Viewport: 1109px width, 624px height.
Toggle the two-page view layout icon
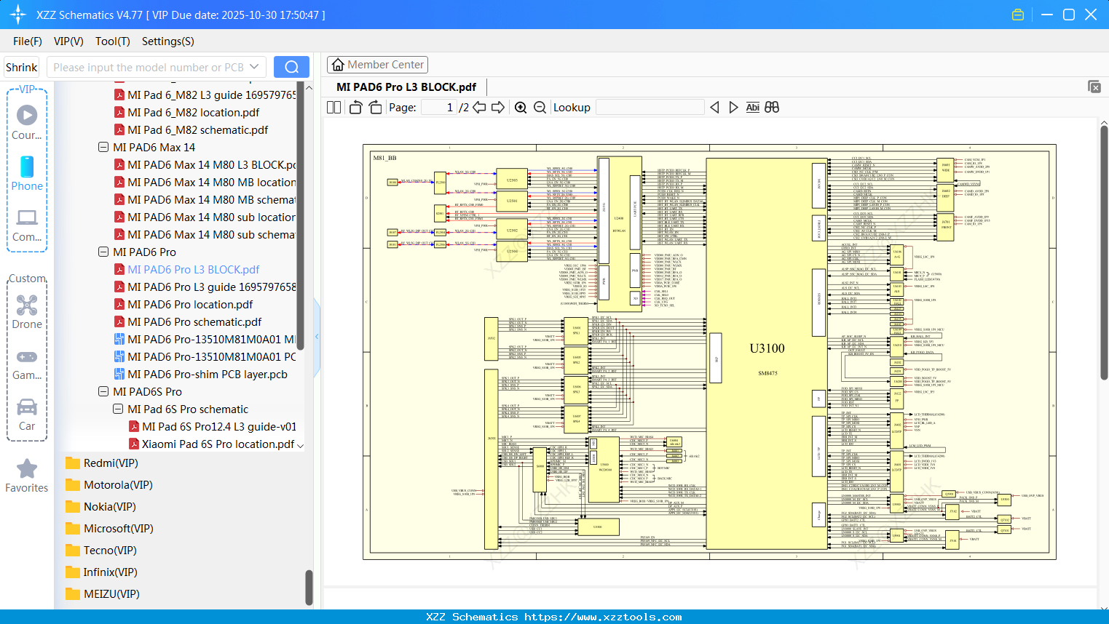(334, 108)
